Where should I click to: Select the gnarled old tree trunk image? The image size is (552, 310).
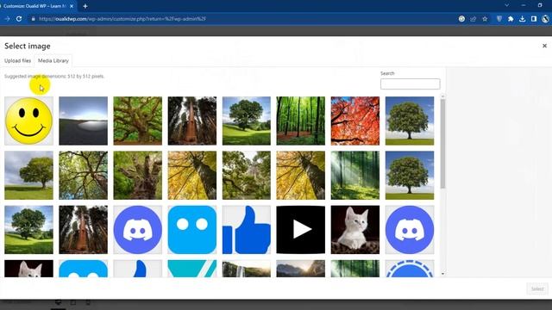138,176
